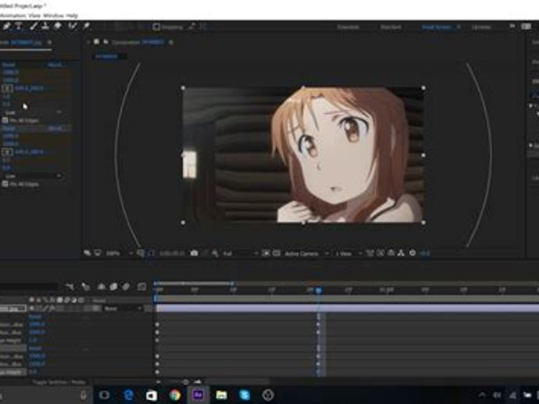The height and width of the screenshot is (404, 539).
Task: Toggle pixel aspect ratio correction
Action: point(369,253)
